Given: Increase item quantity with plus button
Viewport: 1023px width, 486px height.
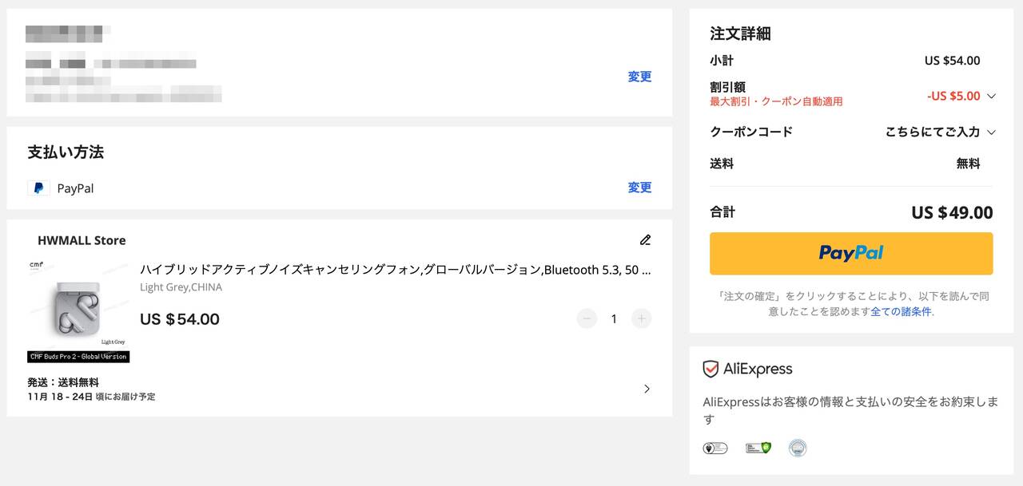Looking at the screenshot, I should click(641, 319).
